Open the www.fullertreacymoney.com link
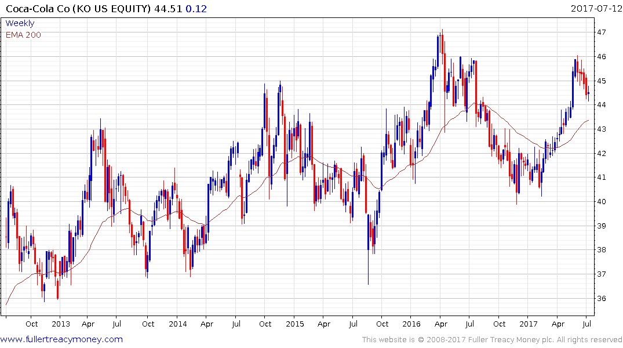The width and height of the screenshot is (623, 348). coord(61,339)
